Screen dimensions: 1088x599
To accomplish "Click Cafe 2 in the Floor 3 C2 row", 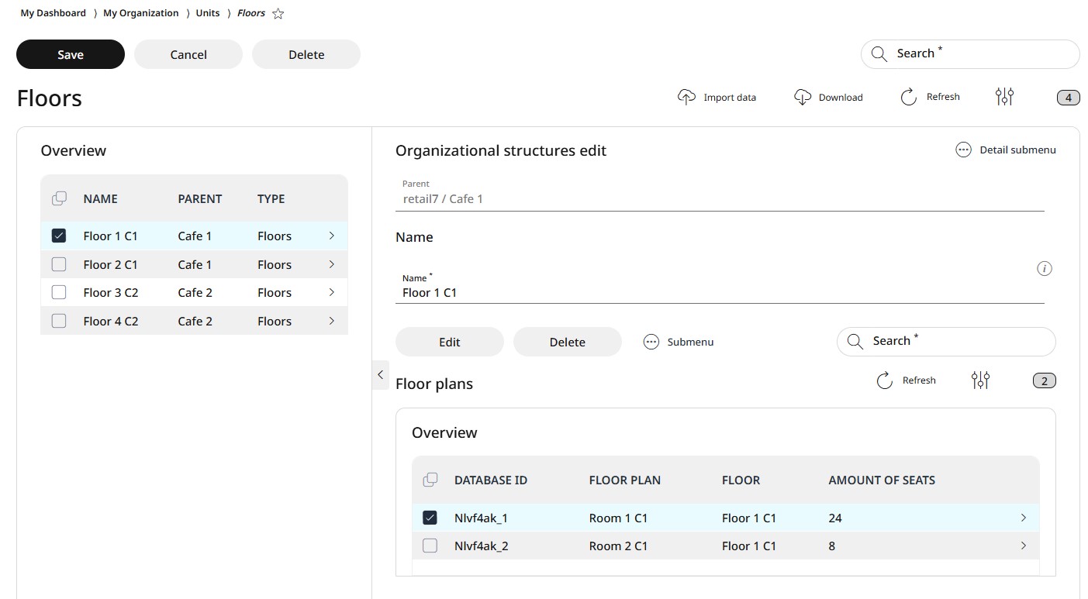I will point(195,292).
